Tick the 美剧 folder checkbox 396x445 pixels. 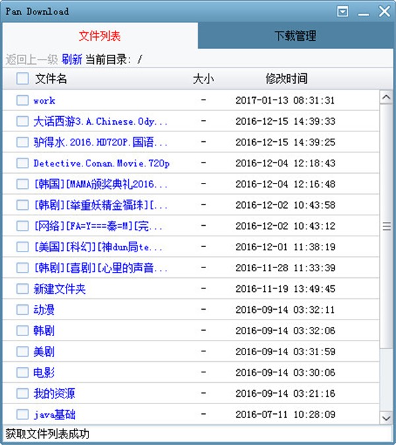coord(22,352)
